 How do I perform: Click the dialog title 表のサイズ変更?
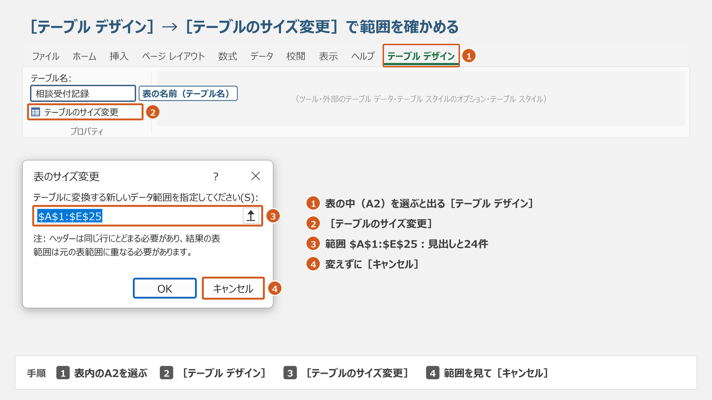coord(66,177)
